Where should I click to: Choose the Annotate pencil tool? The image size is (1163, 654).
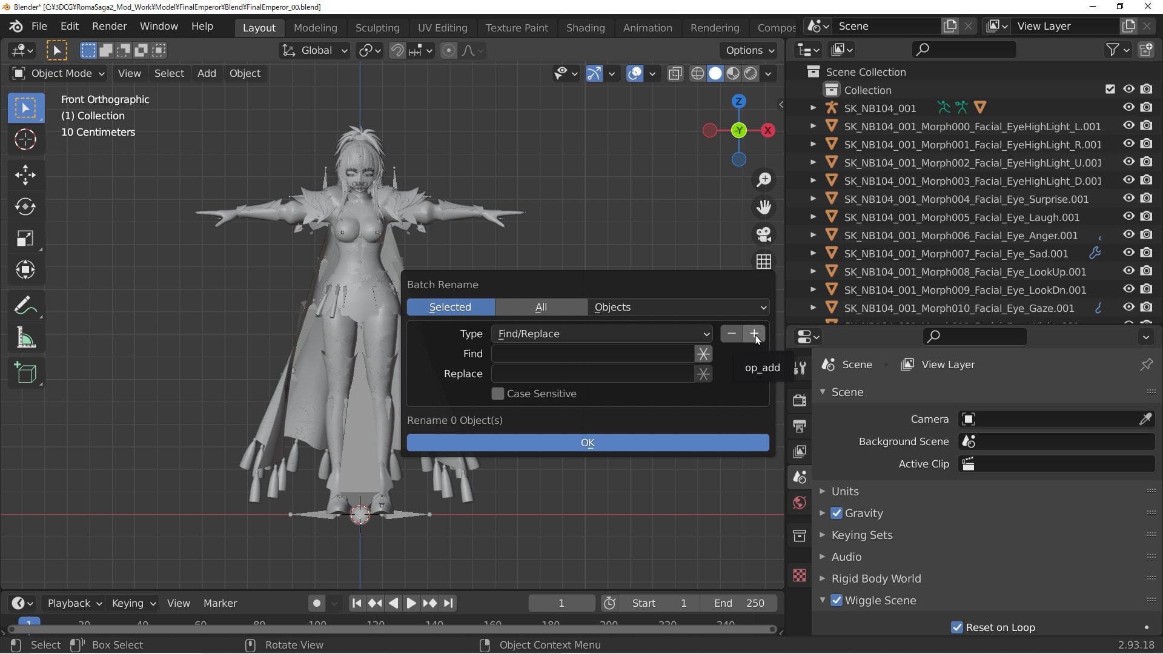[x=25, y=305]
